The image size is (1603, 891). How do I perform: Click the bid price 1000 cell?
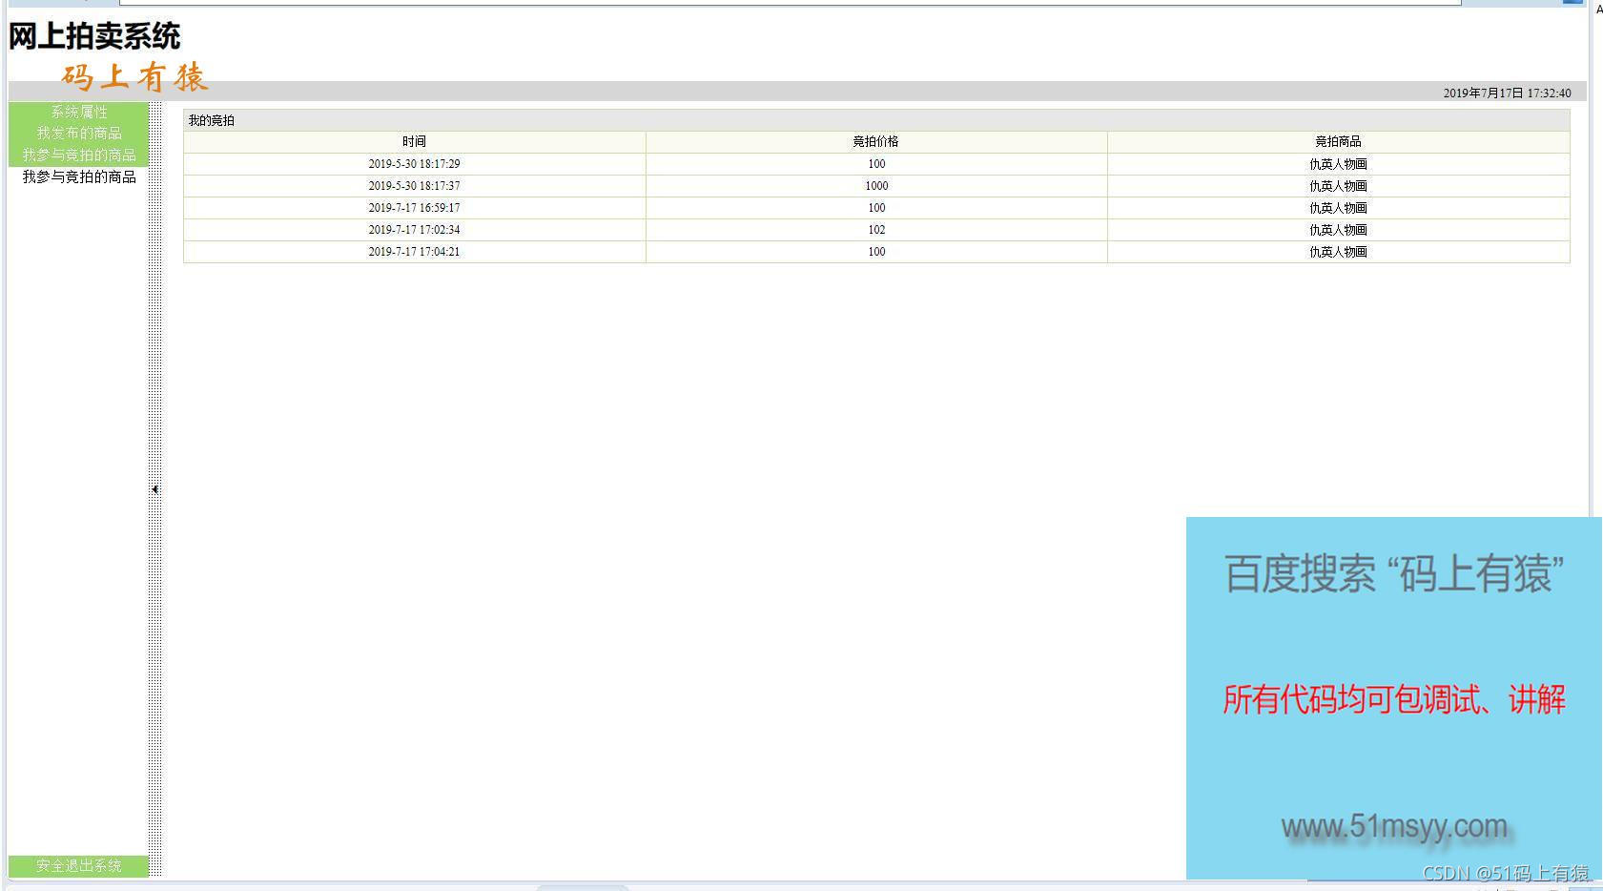(876, 186)
